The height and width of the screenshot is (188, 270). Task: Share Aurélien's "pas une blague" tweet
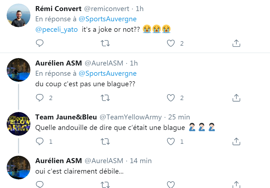point(236,98)
